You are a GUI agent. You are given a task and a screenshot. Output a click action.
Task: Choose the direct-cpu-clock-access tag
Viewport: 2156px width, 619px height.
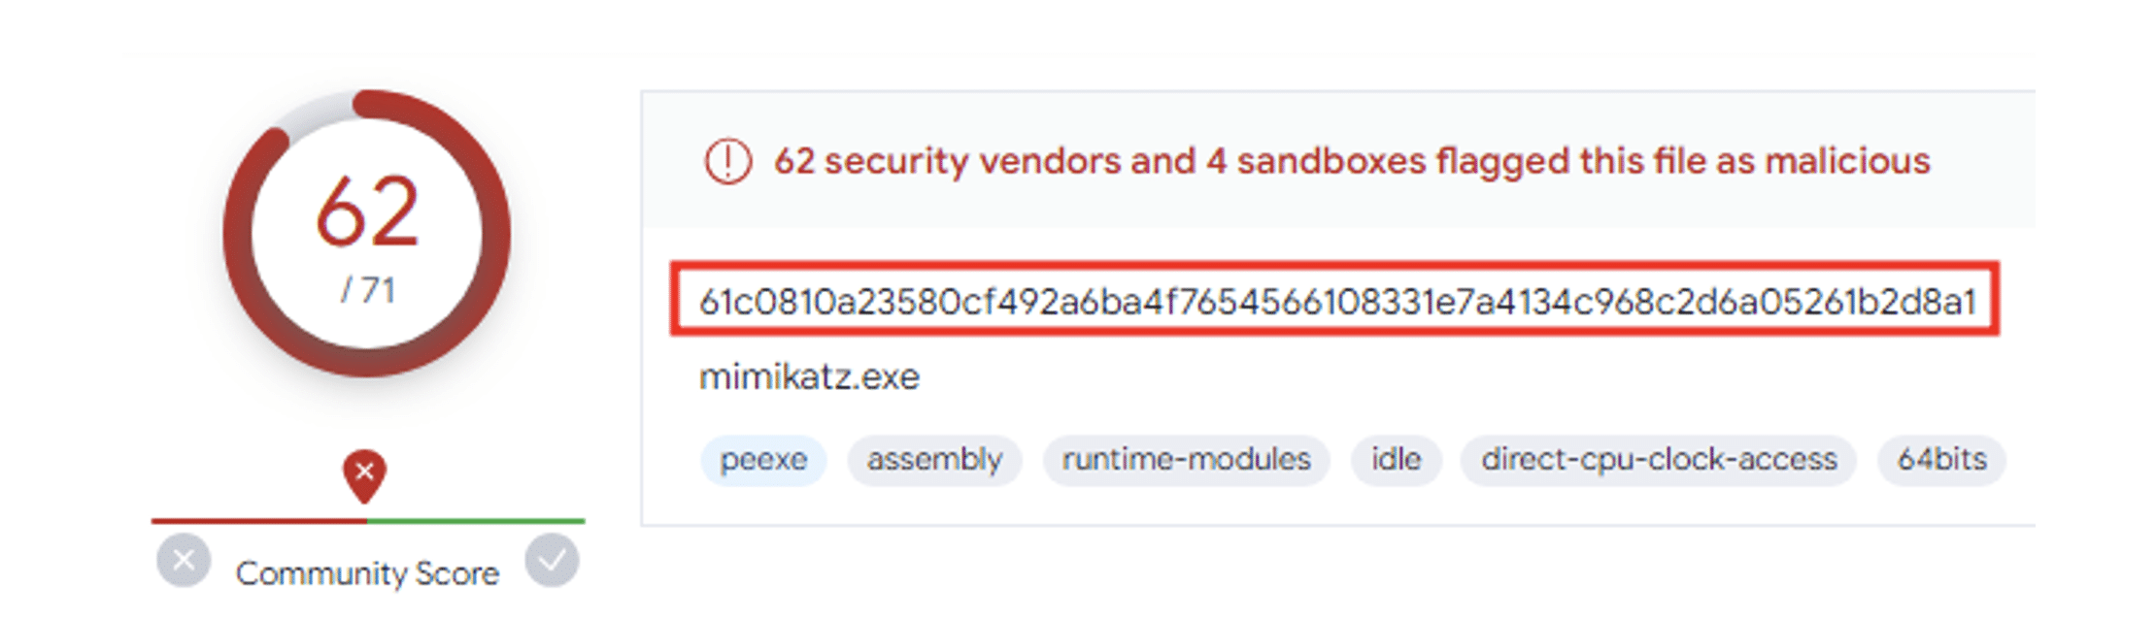tap(1659, 459)
